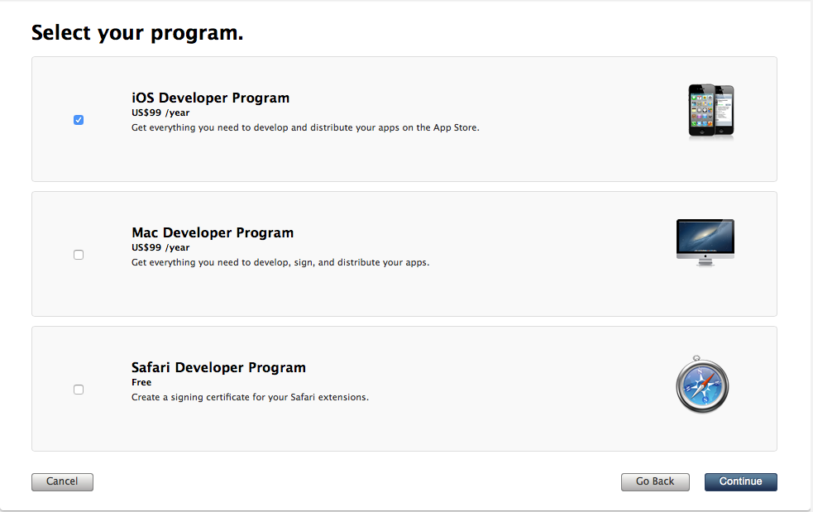Screen dimensions: 813x512
Task: Click the App Store distribution description text
Action: click(305, 127)
